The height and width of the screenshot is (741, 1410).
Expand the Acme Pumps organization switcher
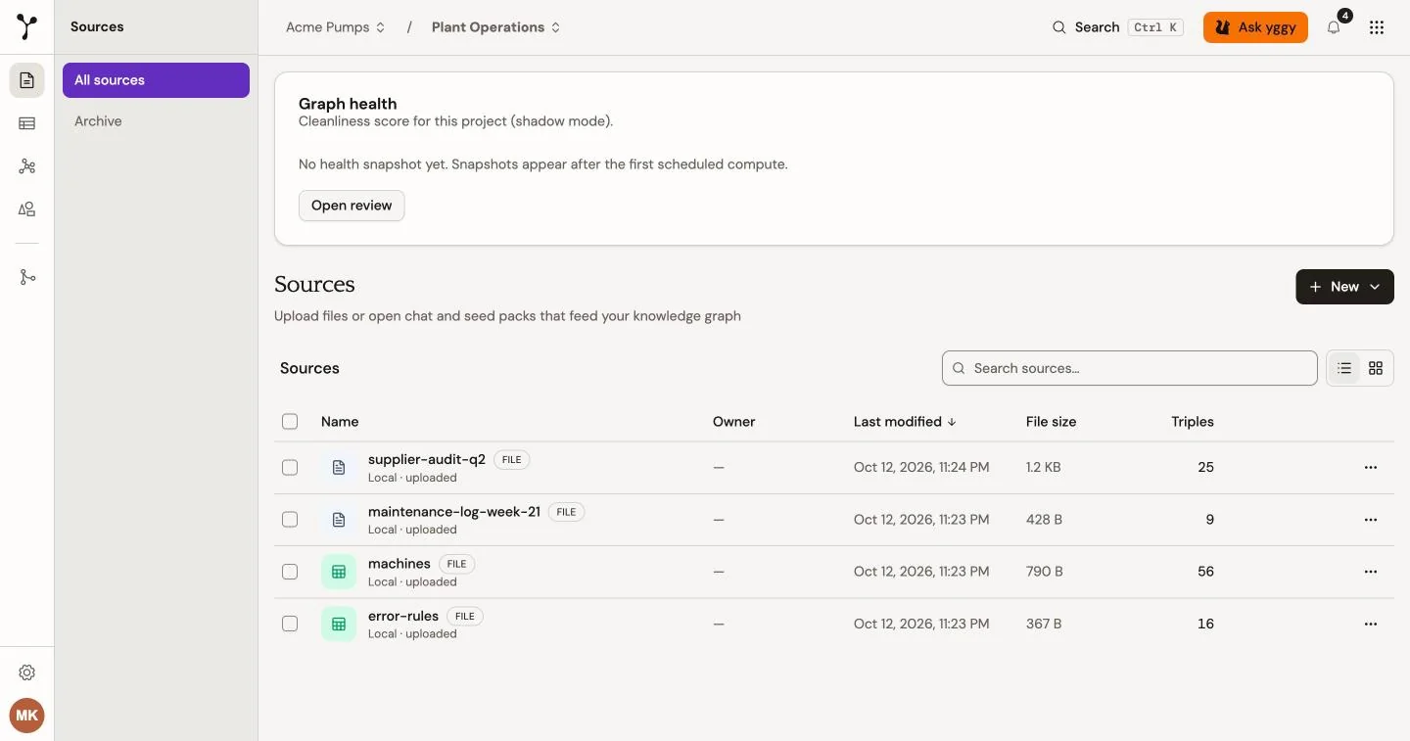coord(336,27)
